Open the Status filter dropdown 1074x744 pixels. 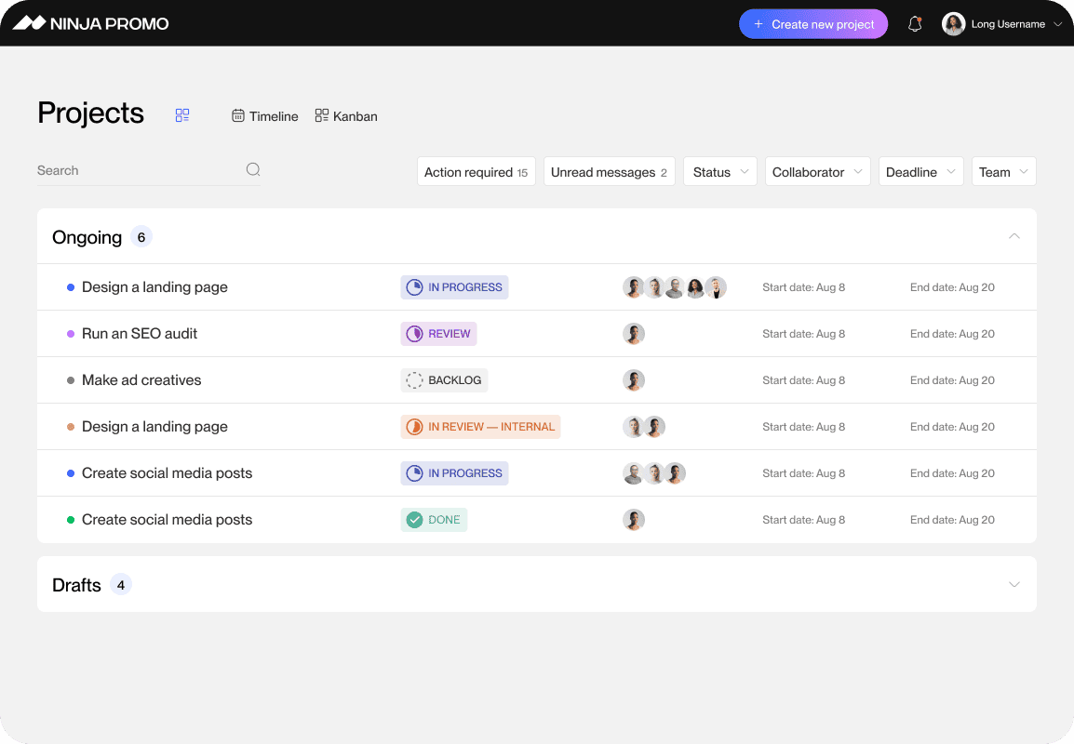pos(719,172)
